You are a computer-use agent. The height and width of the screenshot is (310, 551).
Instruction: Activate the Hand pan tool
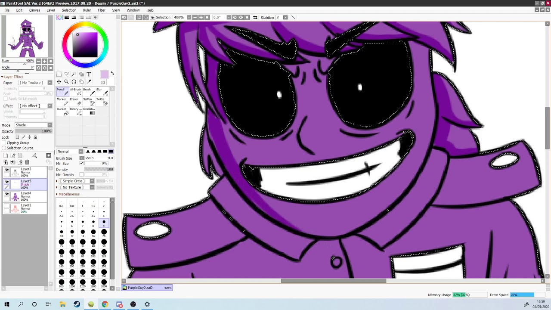[x=81, y=82]
